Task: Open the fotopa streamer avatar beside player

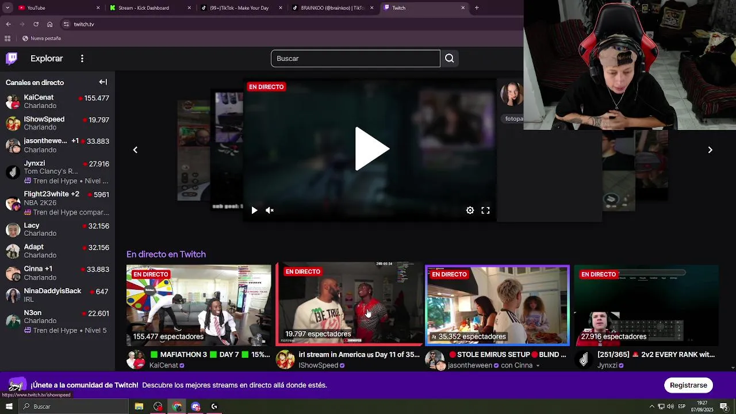Action: pos(512,95)
